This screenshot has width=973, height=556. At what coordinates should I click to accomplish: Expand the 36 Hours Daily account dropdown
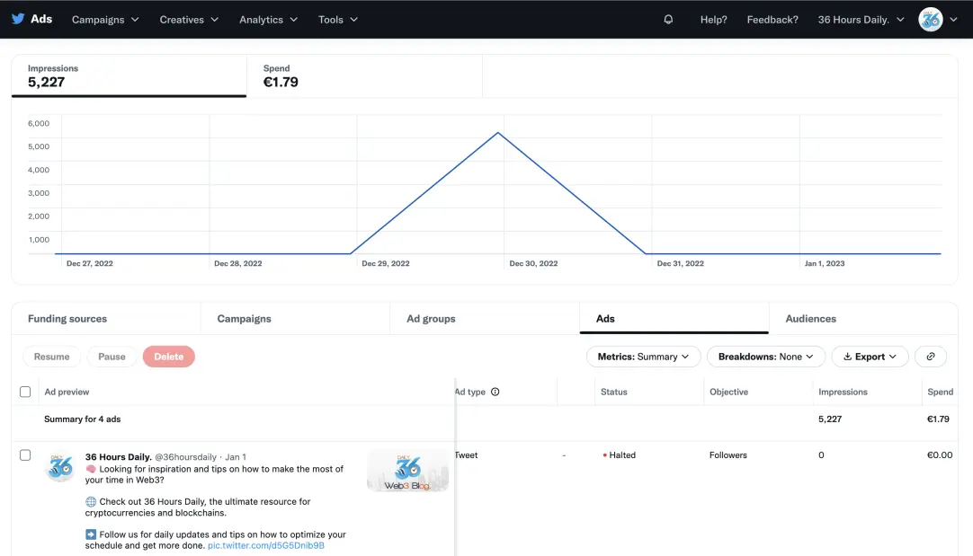[861, 20]
